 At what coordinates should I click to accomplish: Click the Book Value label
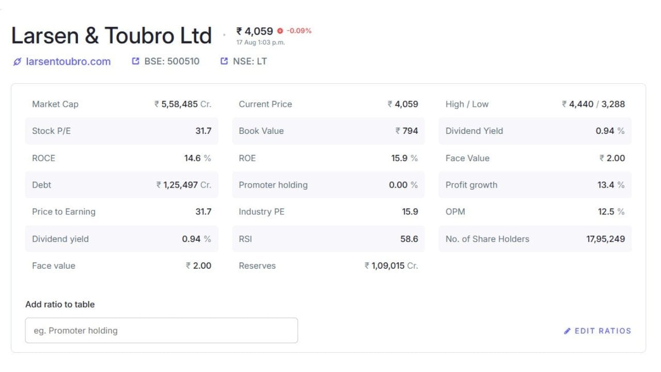tap(261, 131)
